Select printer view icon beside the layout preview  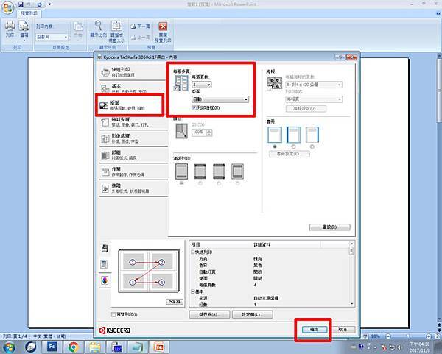coord(105,249)
